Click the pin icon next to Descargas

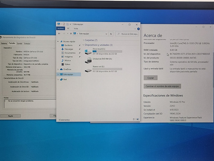point(80,49)
